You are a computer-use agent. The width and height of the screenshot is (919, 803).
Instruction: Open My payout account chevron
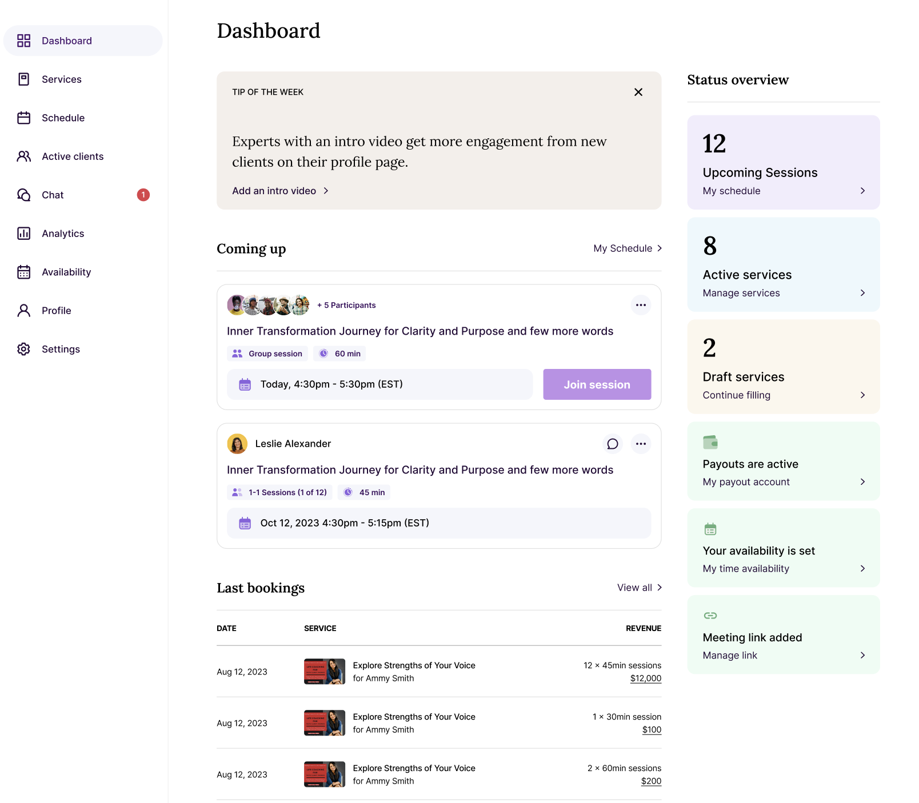pos(862,482)
